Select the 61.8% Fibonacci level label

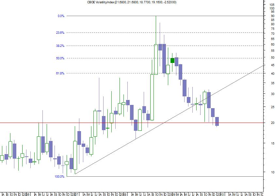pos(60,73)
